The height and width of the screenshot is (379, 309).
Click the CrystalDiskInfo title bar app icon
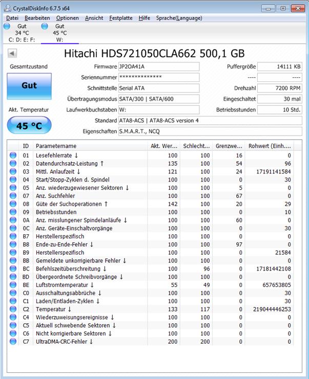click(8, 8)
